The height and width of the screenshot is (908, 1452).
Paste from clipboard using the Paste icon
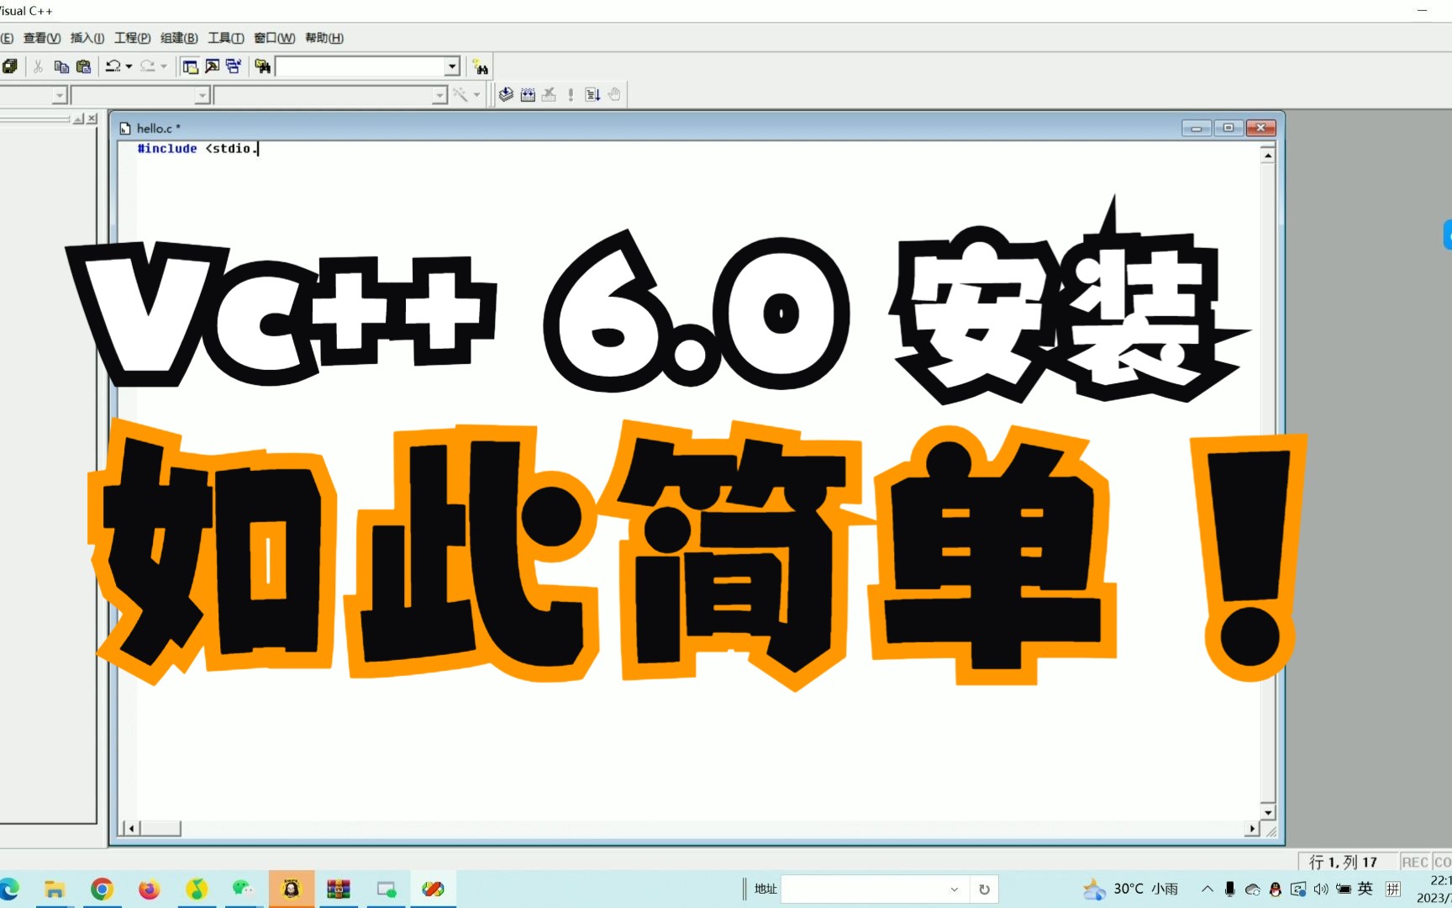point(83,66)
